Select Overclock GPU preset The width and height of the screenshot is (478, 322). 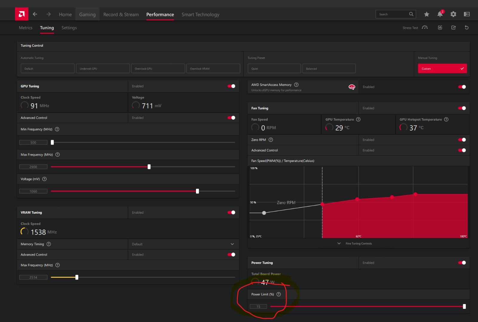(158, 69)
